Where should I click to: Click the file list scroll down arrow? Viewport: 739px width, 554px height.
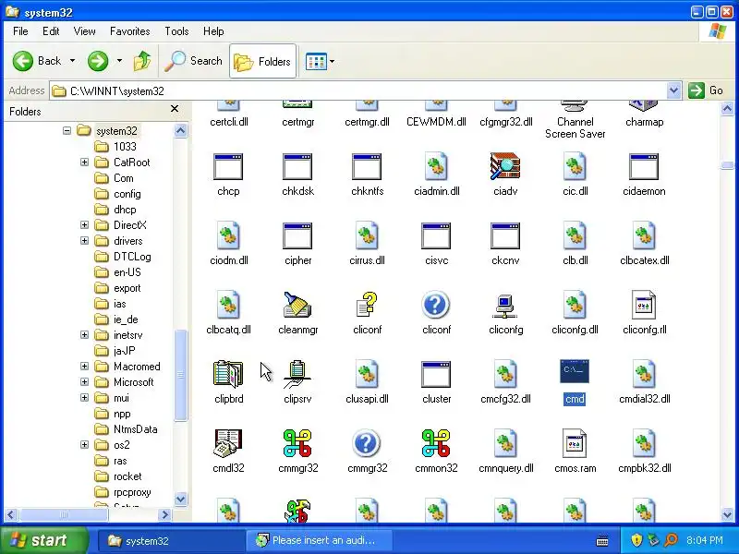click(x=727, y=514)
